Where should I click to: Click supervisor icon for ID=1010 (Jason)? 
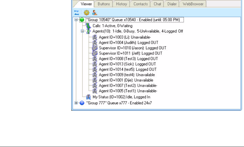(x=94, y=48)
